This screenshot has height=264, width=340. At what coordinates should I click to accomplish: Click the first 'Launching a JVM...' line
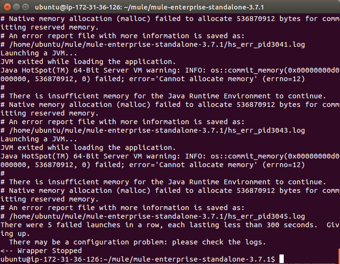(x=39, y=53)
